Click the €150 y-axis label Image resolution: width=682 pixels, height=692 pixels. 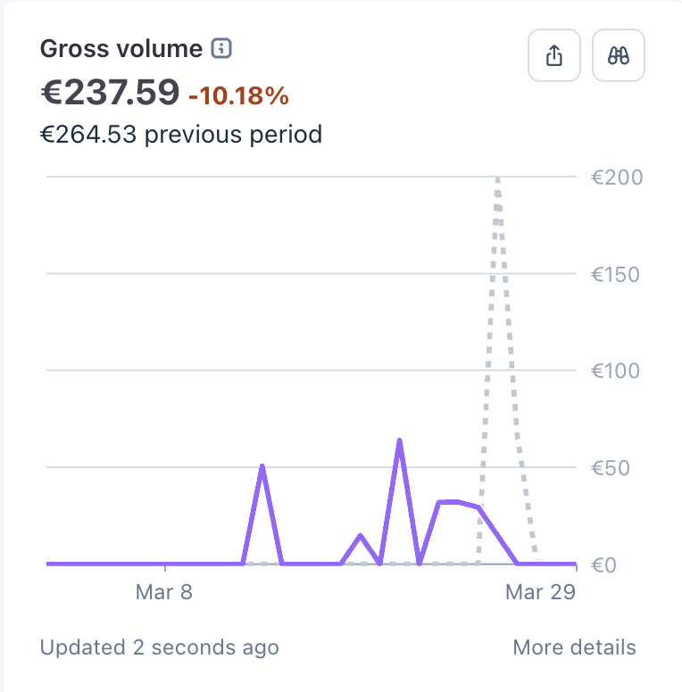click(615, 275)
